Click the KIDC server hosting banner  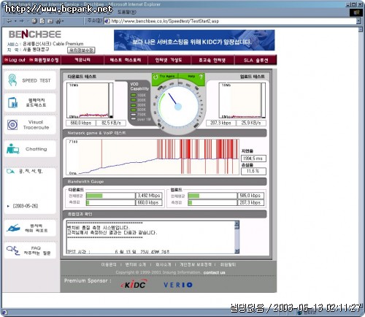[194, 40]
